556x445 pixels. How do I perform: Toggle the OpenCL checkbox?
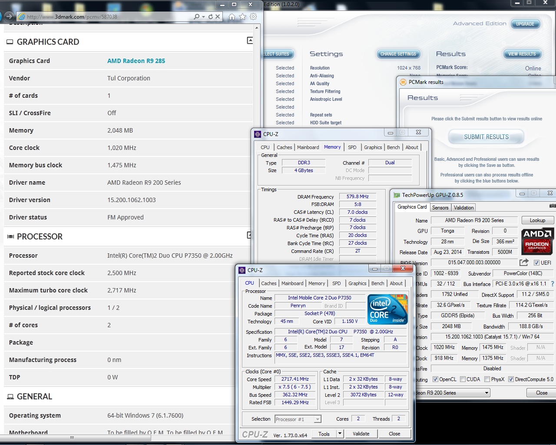[435, 379]
